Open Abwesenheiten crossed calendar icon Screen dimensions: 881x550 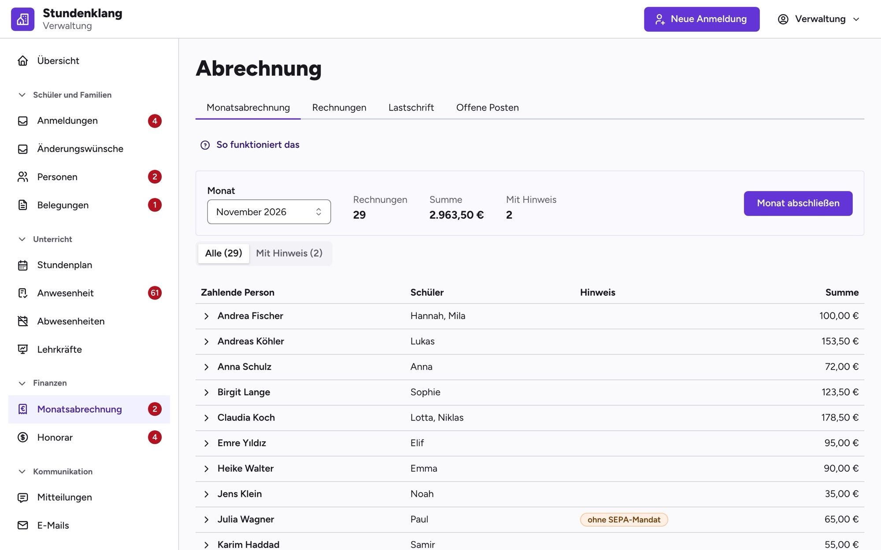(22, 321)
